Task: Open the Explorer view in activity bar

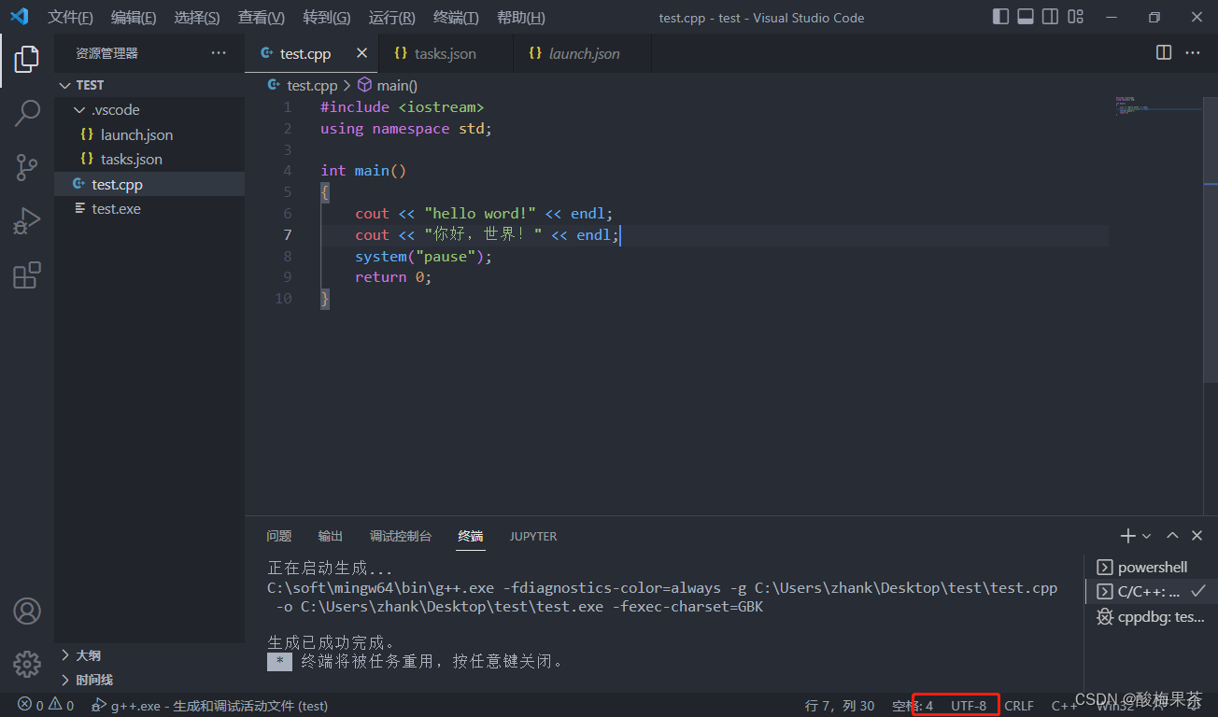Action: point(27,59)
